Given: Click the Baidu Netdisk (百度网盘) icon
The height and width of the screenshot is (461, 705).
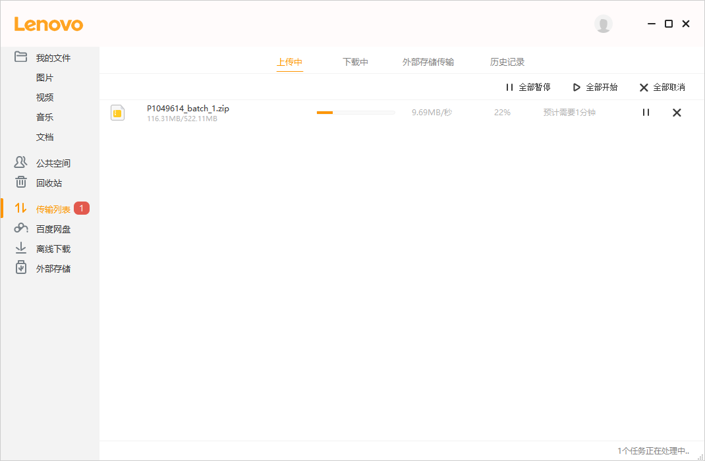Looking at the screenshot, I should 21,229.
